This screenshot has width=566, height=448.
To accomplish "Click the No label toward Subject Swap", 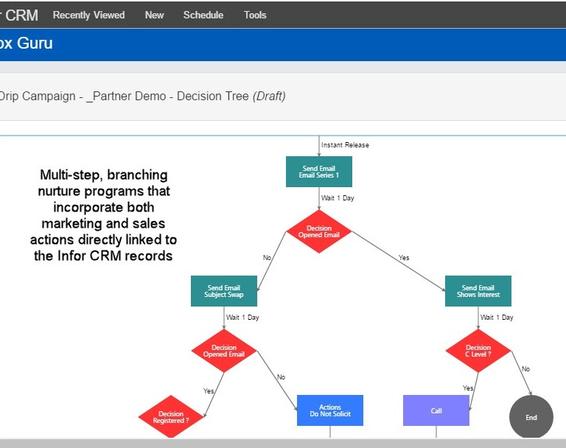I will (x=267, y=257).
